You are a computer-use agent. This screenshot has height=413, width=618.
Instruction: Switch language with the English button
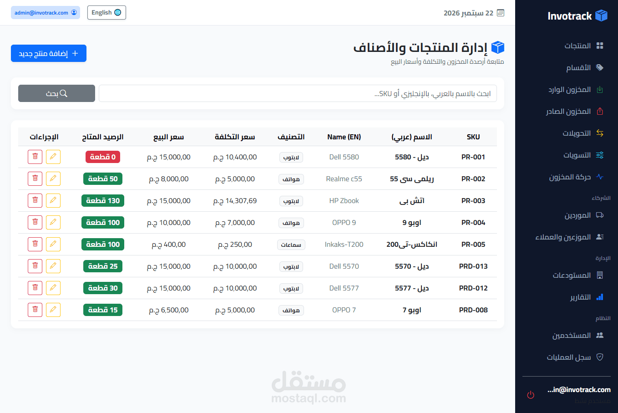[x=106, y=12]
